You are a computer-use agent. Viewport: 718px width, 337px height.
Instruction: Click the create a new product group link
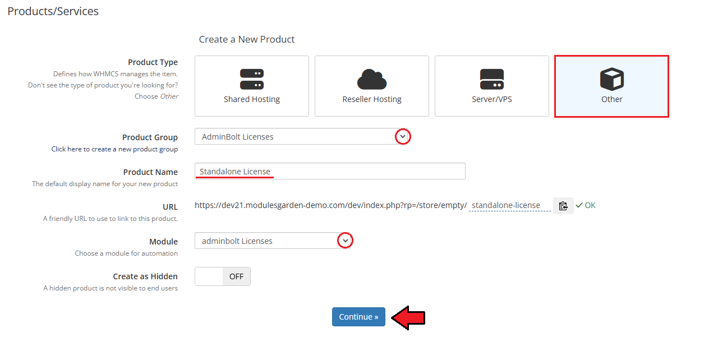click(x=114, y=149)
